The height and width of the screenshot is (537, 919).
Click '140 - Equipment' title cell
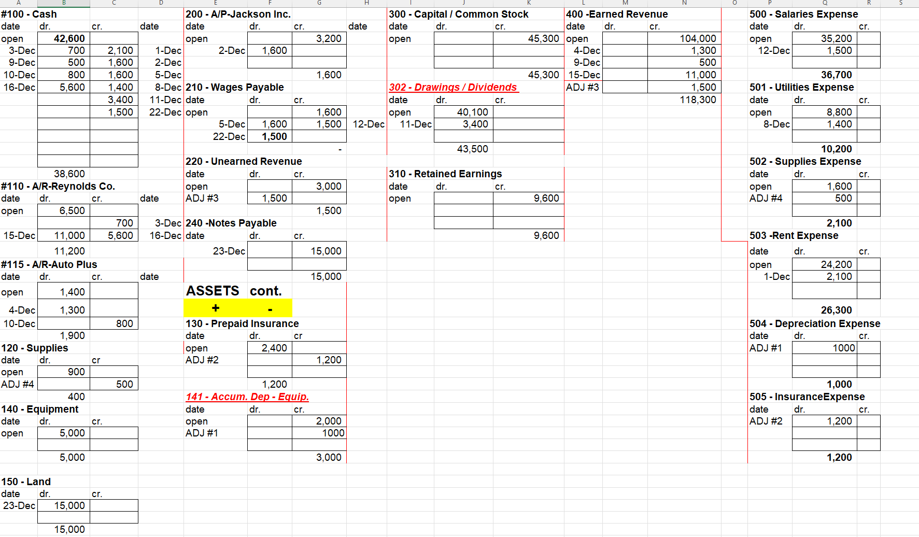(x=40, y=409)
